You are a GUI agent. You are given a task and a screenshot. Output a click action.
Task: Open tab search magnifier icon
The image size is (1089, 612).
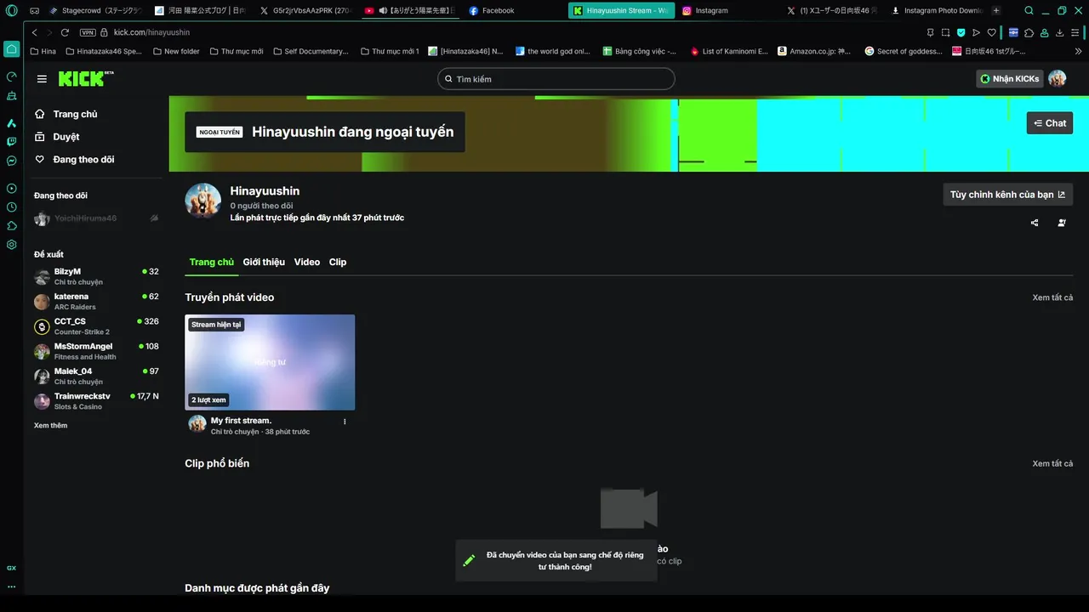1029,10
